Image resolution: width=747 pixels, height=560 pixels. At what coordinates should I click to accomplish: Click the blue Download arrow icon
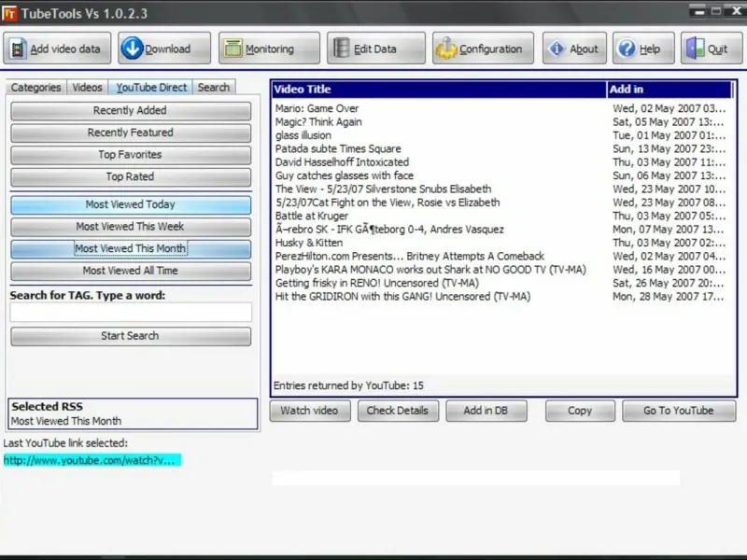pyautogui.click(x=132, y=49)
